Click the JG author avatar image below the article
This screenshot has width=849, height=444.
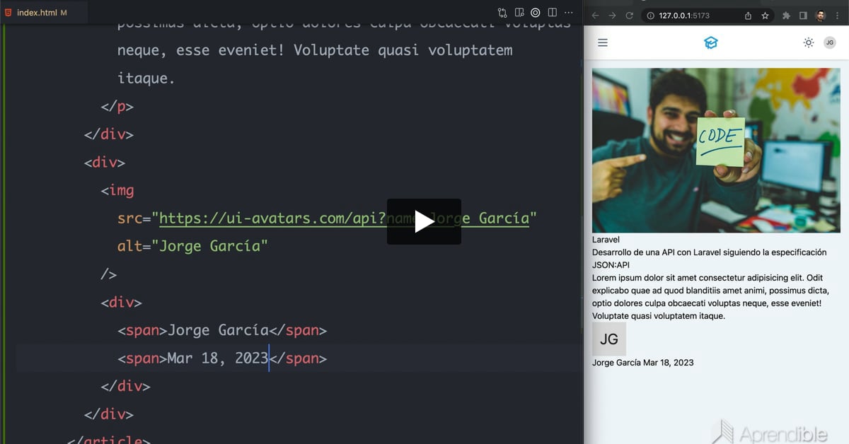(609, 339)
